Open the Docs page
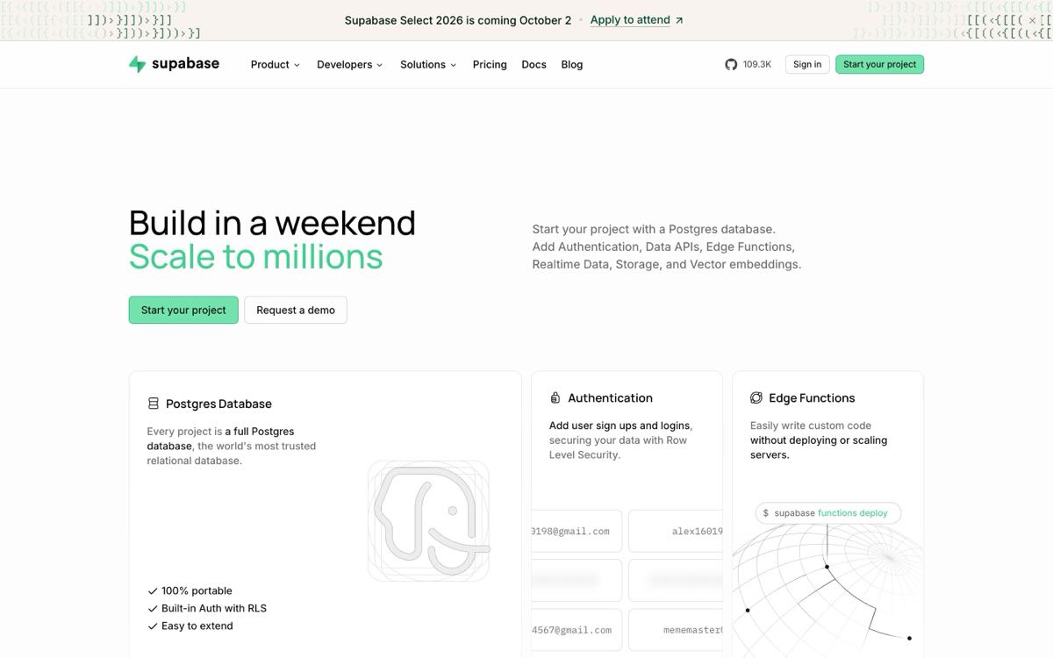This screenshot has height=658, width=1053. click(x=534, y=64)
